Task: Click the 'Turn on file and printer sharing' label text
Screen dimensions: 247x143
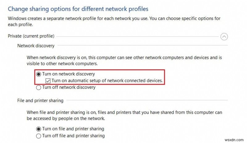Action: [73, 129]
